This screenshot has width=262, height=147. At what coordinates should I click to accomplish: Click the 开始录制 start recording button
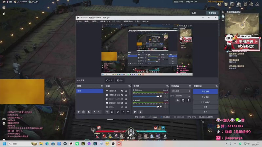[205, 97]
